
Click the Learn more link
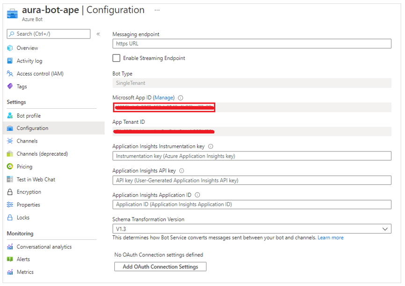[x=331, y=238]
